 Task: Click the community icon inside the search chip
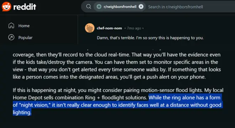click(x=99, y=7)
